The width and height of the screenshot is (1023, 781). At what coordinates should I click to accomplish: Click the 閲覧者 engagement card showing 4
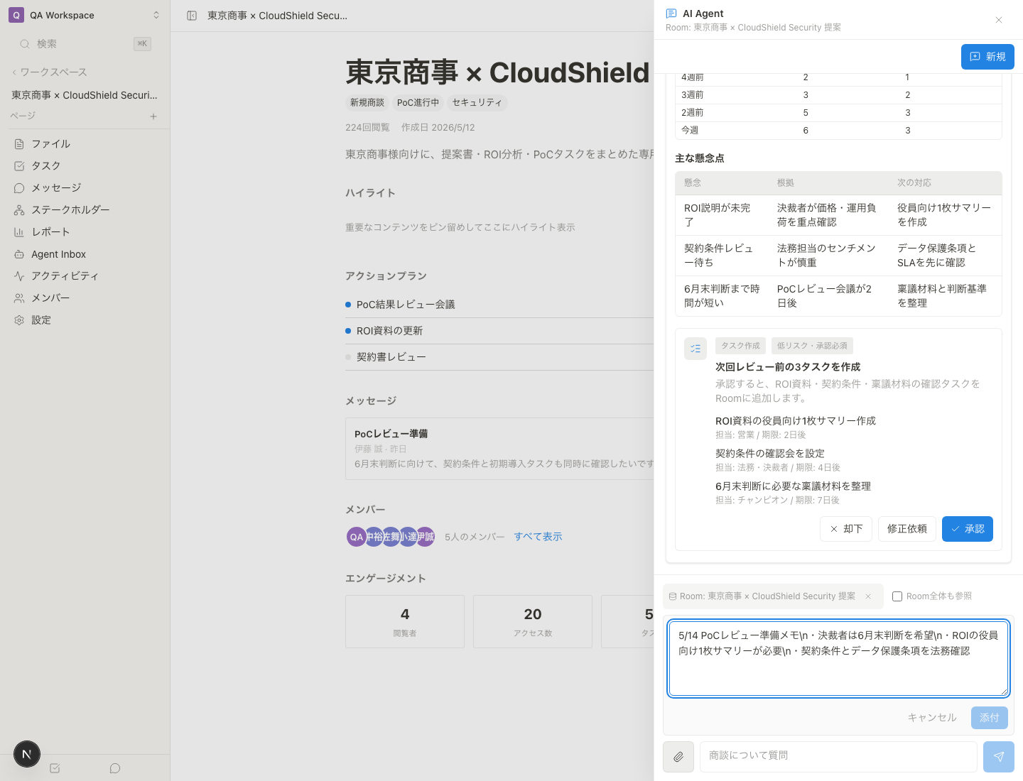click(x=405, y=621)
